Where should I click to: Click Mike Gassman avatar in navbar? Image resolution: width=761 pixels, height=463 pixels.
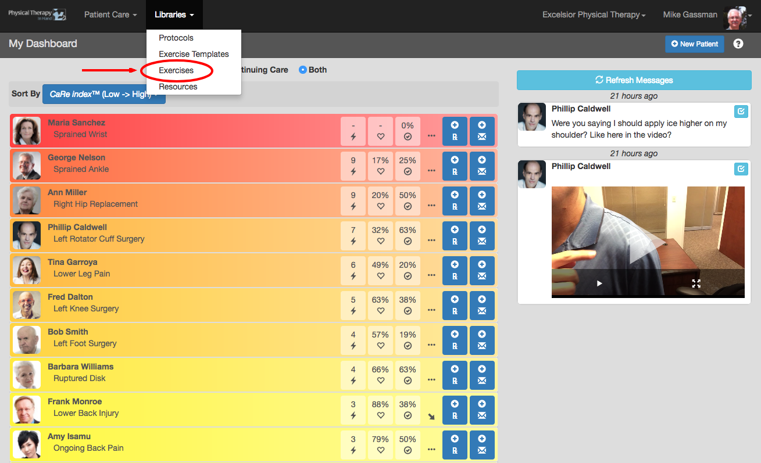coord(734,18)
